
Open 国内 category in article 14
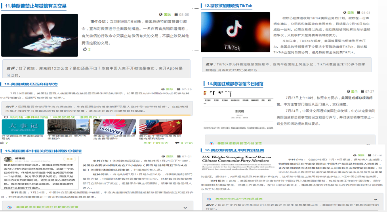click(x=355, y=92)
